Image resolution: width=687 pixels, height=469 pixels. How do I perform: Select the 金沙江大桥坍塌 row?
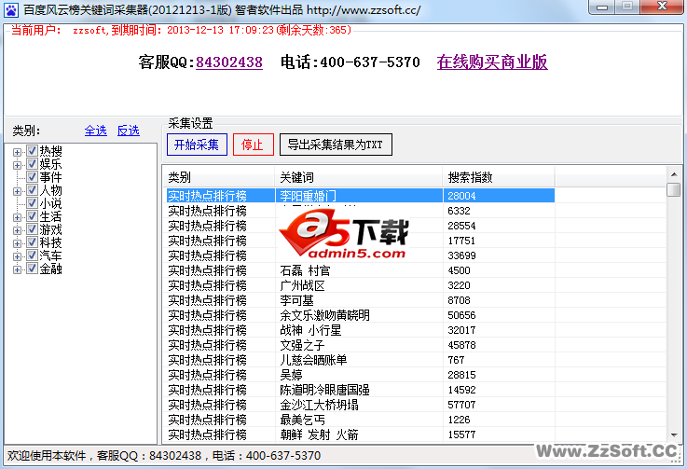coord(361,405)
